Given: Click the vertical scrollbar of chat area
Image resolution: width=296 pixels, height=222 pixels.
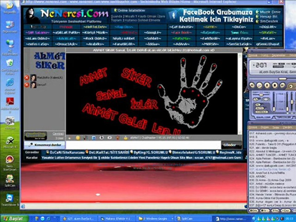Looking at the screenshot, I should (240, 94).
